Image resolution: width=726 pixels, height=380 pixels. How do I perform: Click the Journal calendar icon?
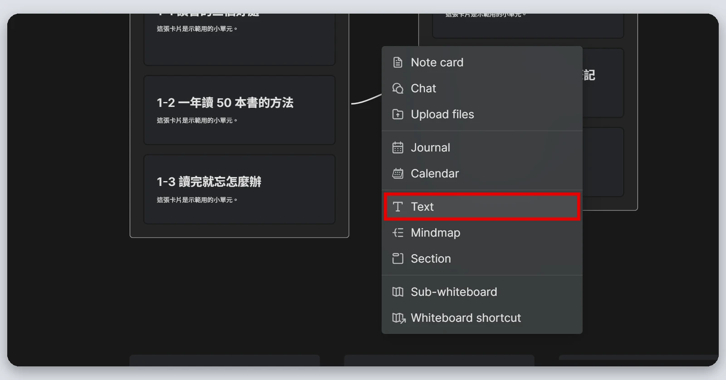point(397,148)
